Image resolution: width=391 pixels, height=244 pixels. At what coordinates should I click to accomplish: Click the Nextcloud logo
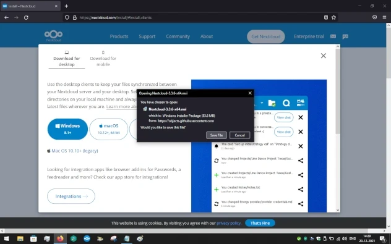(53, 36)
